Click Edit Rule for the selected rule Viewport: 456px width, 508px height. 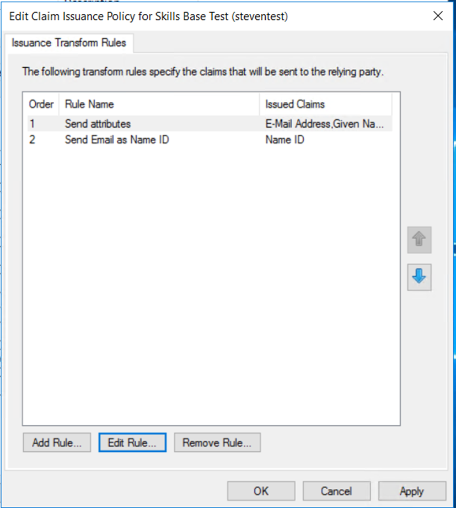(x=132, y=442)
